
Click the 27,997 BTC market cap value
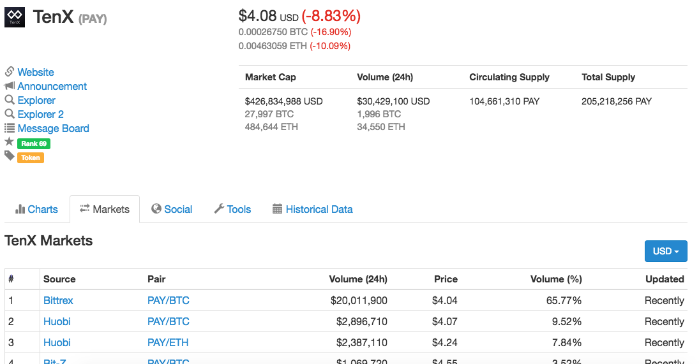pyautogui.click(x=269, y=114)
